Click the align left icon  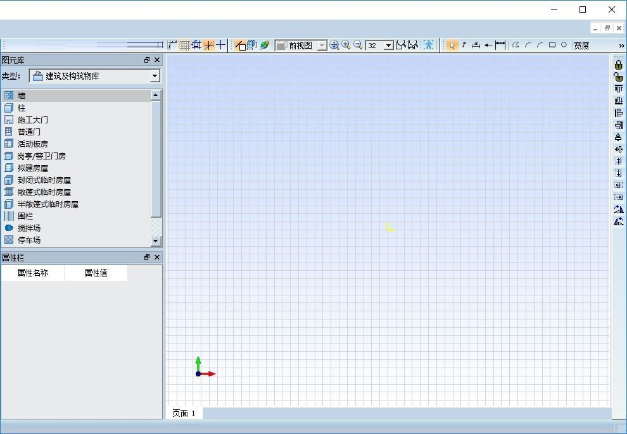pyautogui.click(x=619, y=113)
